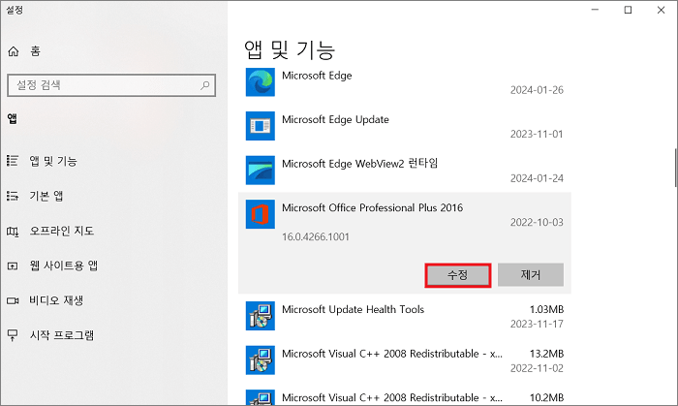Select the Microsoft Edge Update list entry
This screenshot has height=406, width=678.
(405, 126)
